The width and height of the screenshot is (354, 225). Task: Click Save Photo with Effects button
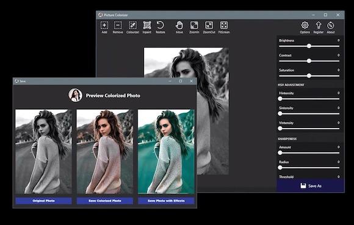[166, 201]
